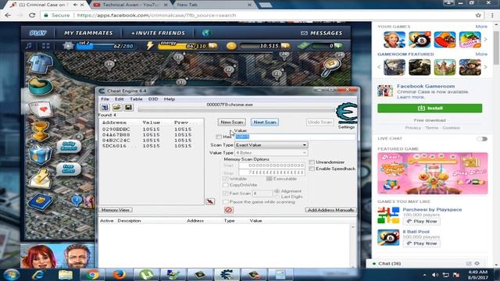Reload the Chrome page

pyautogui.click(x=32, y=16)
